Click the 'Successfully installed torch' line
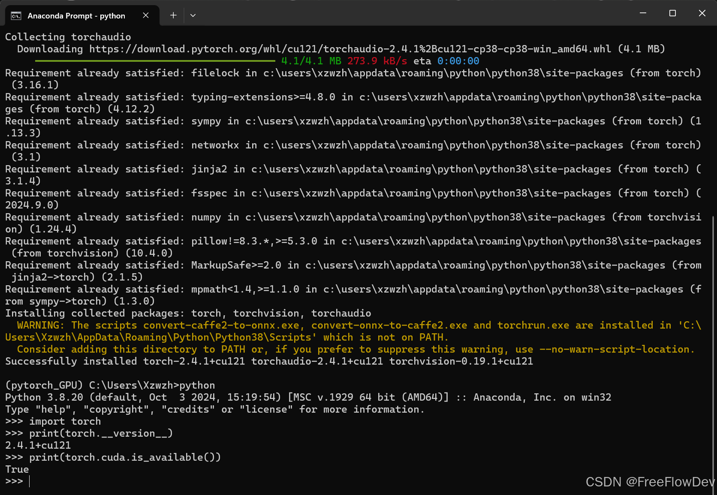 click(269, 361)
